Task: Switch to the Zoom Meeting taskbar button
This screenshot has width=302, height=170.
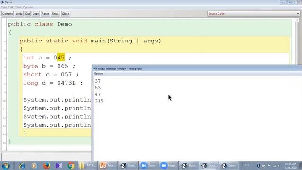Action: [x=168, y=166]
